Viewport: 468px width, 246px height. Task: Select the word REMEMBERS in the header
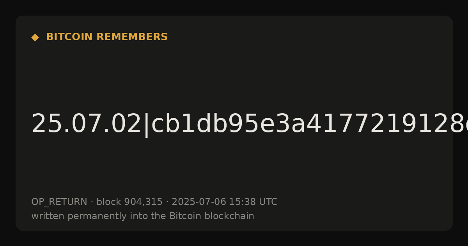click(132, 37)
